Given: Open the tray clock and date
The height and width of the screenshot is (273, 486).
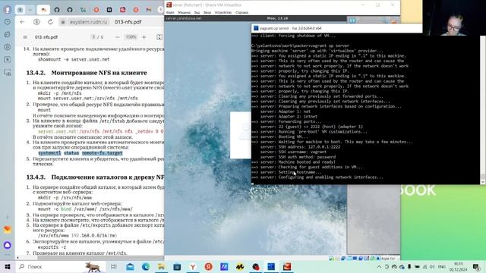Looking at the screenshot, I should (x=458, y=266).
